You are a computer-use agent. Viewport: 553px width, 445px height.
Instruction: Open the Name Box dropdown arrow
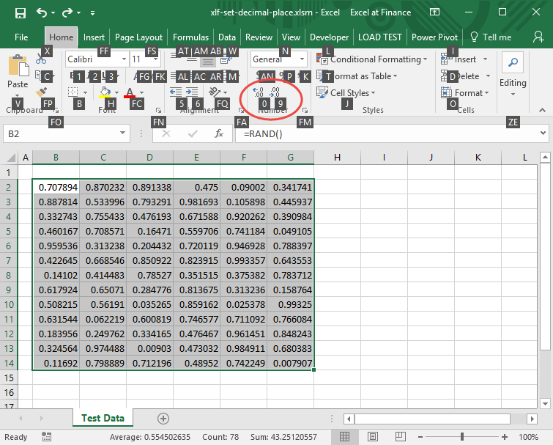coord(122,133)
